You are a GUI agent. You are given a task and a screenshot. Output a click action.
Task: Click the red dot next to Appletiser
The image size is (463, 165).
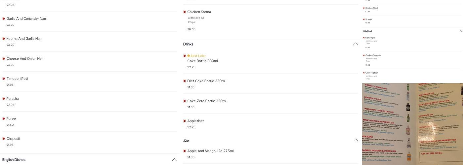pos(185,121)
